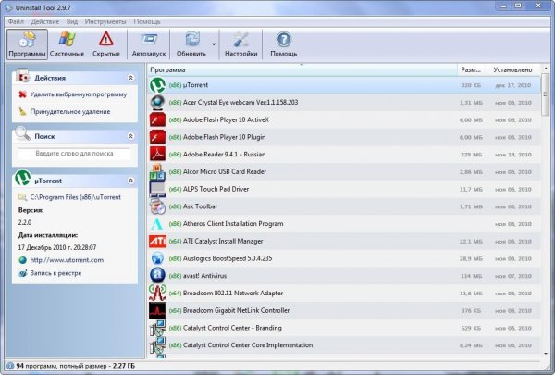
Task: Collapse the Действия panel
Action: click(130, 78)
